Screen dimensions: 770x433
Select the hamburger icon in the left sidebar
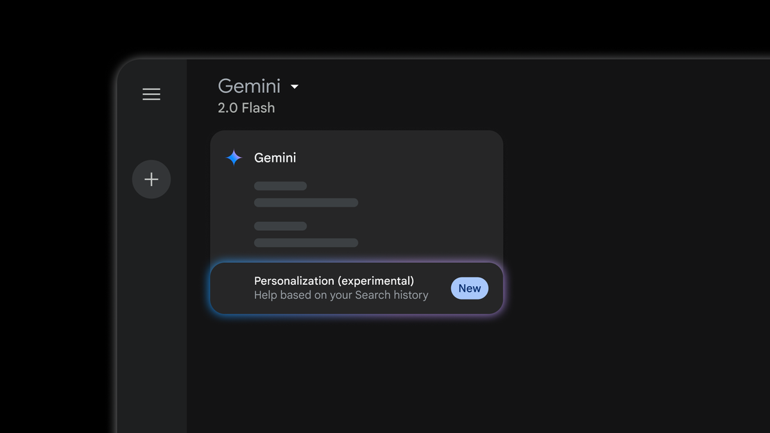(x=151, y=94)
